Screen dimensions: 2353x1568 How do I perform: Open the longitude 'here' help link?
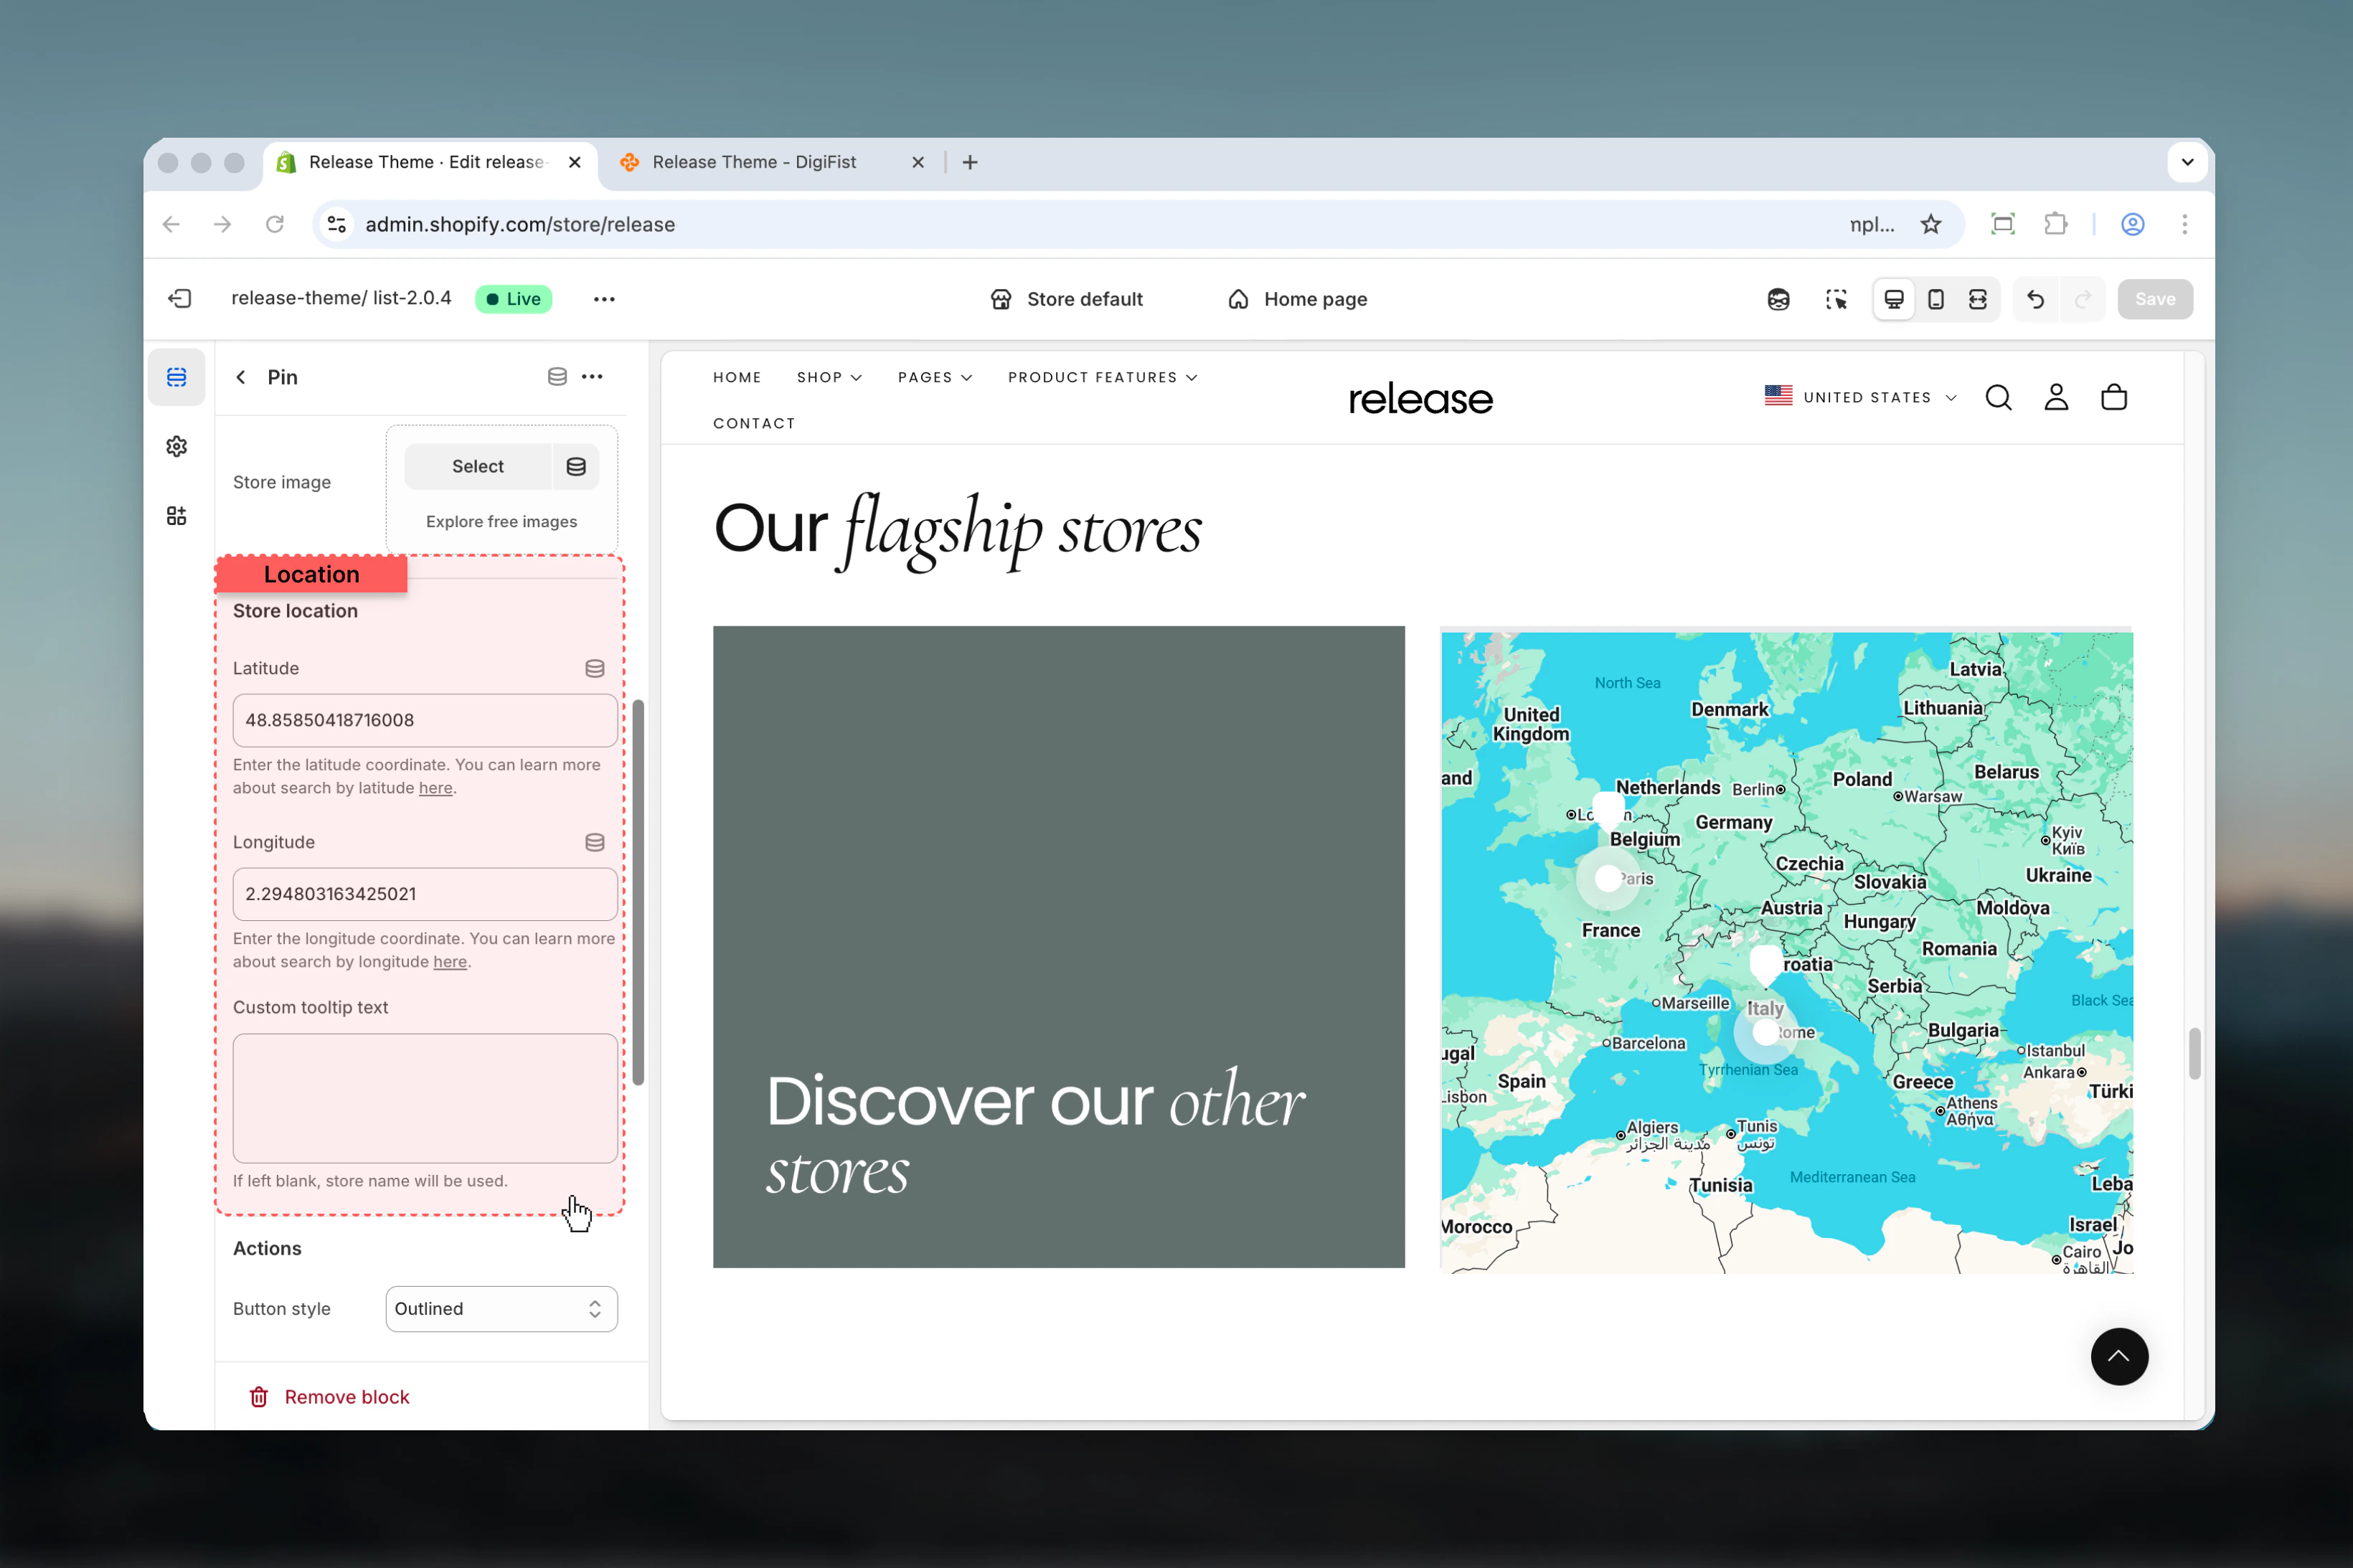(x=450, y=962)
